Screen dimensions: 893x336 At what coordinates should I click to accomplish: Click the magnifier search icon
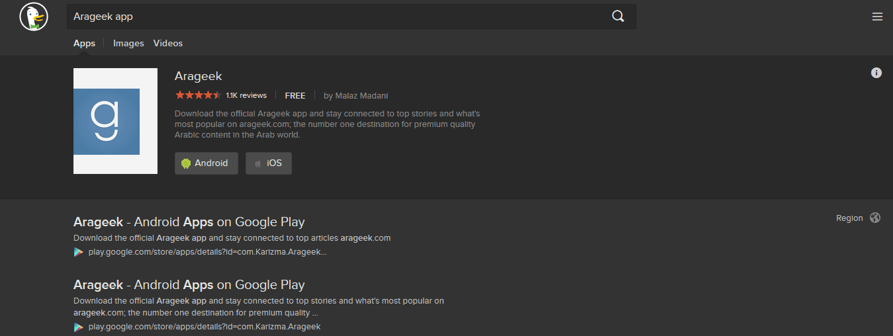[618, 17]
